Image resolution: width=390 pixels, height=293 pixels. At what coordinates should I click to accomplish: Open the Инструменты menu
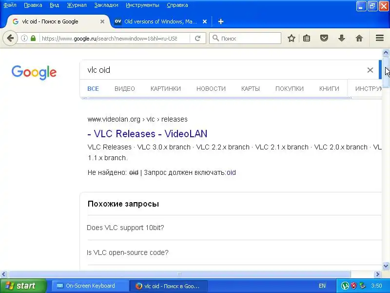[x=142, y=5]
